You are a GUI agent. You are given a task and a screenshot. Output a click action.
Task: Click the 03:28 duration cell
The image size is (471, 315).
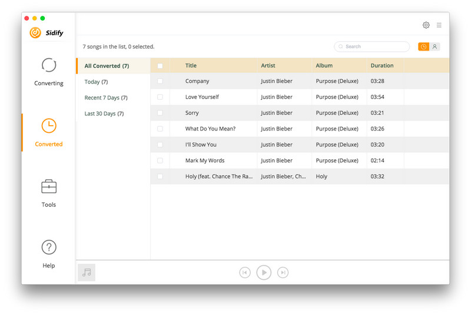click(x=377, y=81)
